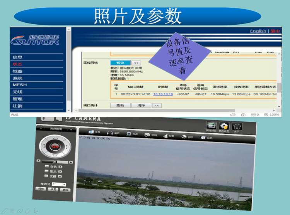The width and height of the screenshot is (290, 215).
Task: Click the 设置 preset set button
Action: [53, 189]
